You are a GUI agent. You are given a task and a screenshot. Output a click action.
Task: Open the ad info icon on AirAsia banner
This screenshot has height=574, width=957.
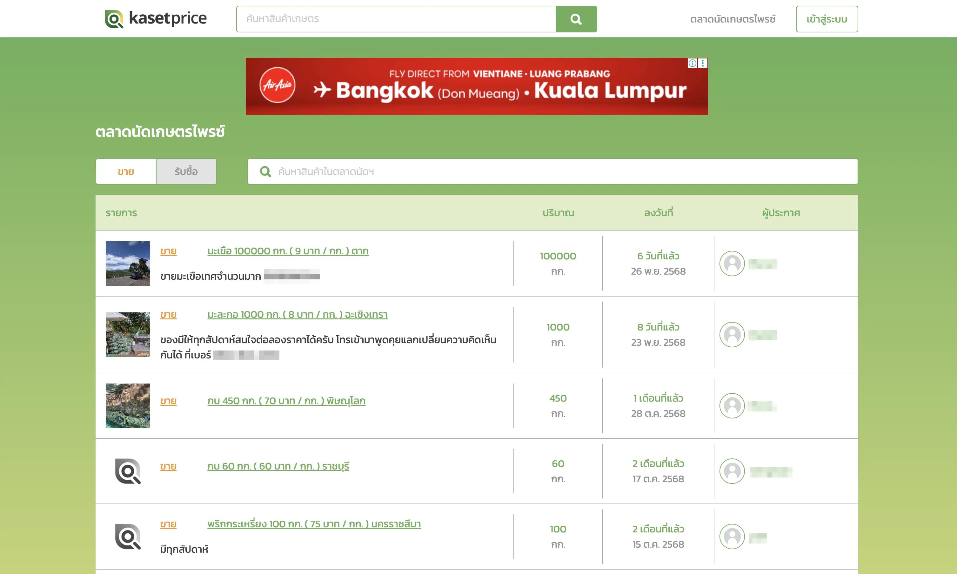point(692,63)
